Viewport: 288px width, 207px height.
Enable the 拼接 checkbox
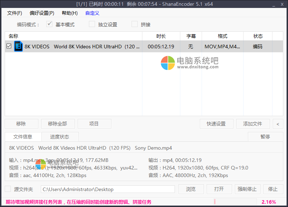pyautogui.click(x=134, y=24)
